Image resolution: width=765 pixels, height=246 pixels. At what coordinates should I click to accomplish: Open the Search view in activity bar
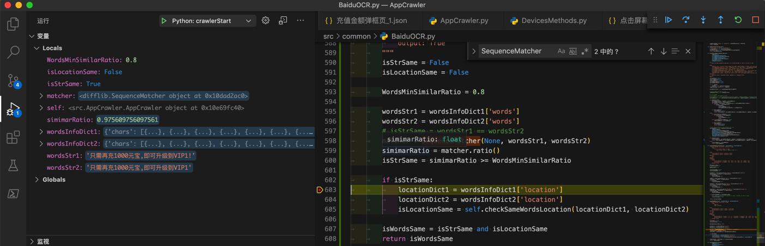click(13, 52)
